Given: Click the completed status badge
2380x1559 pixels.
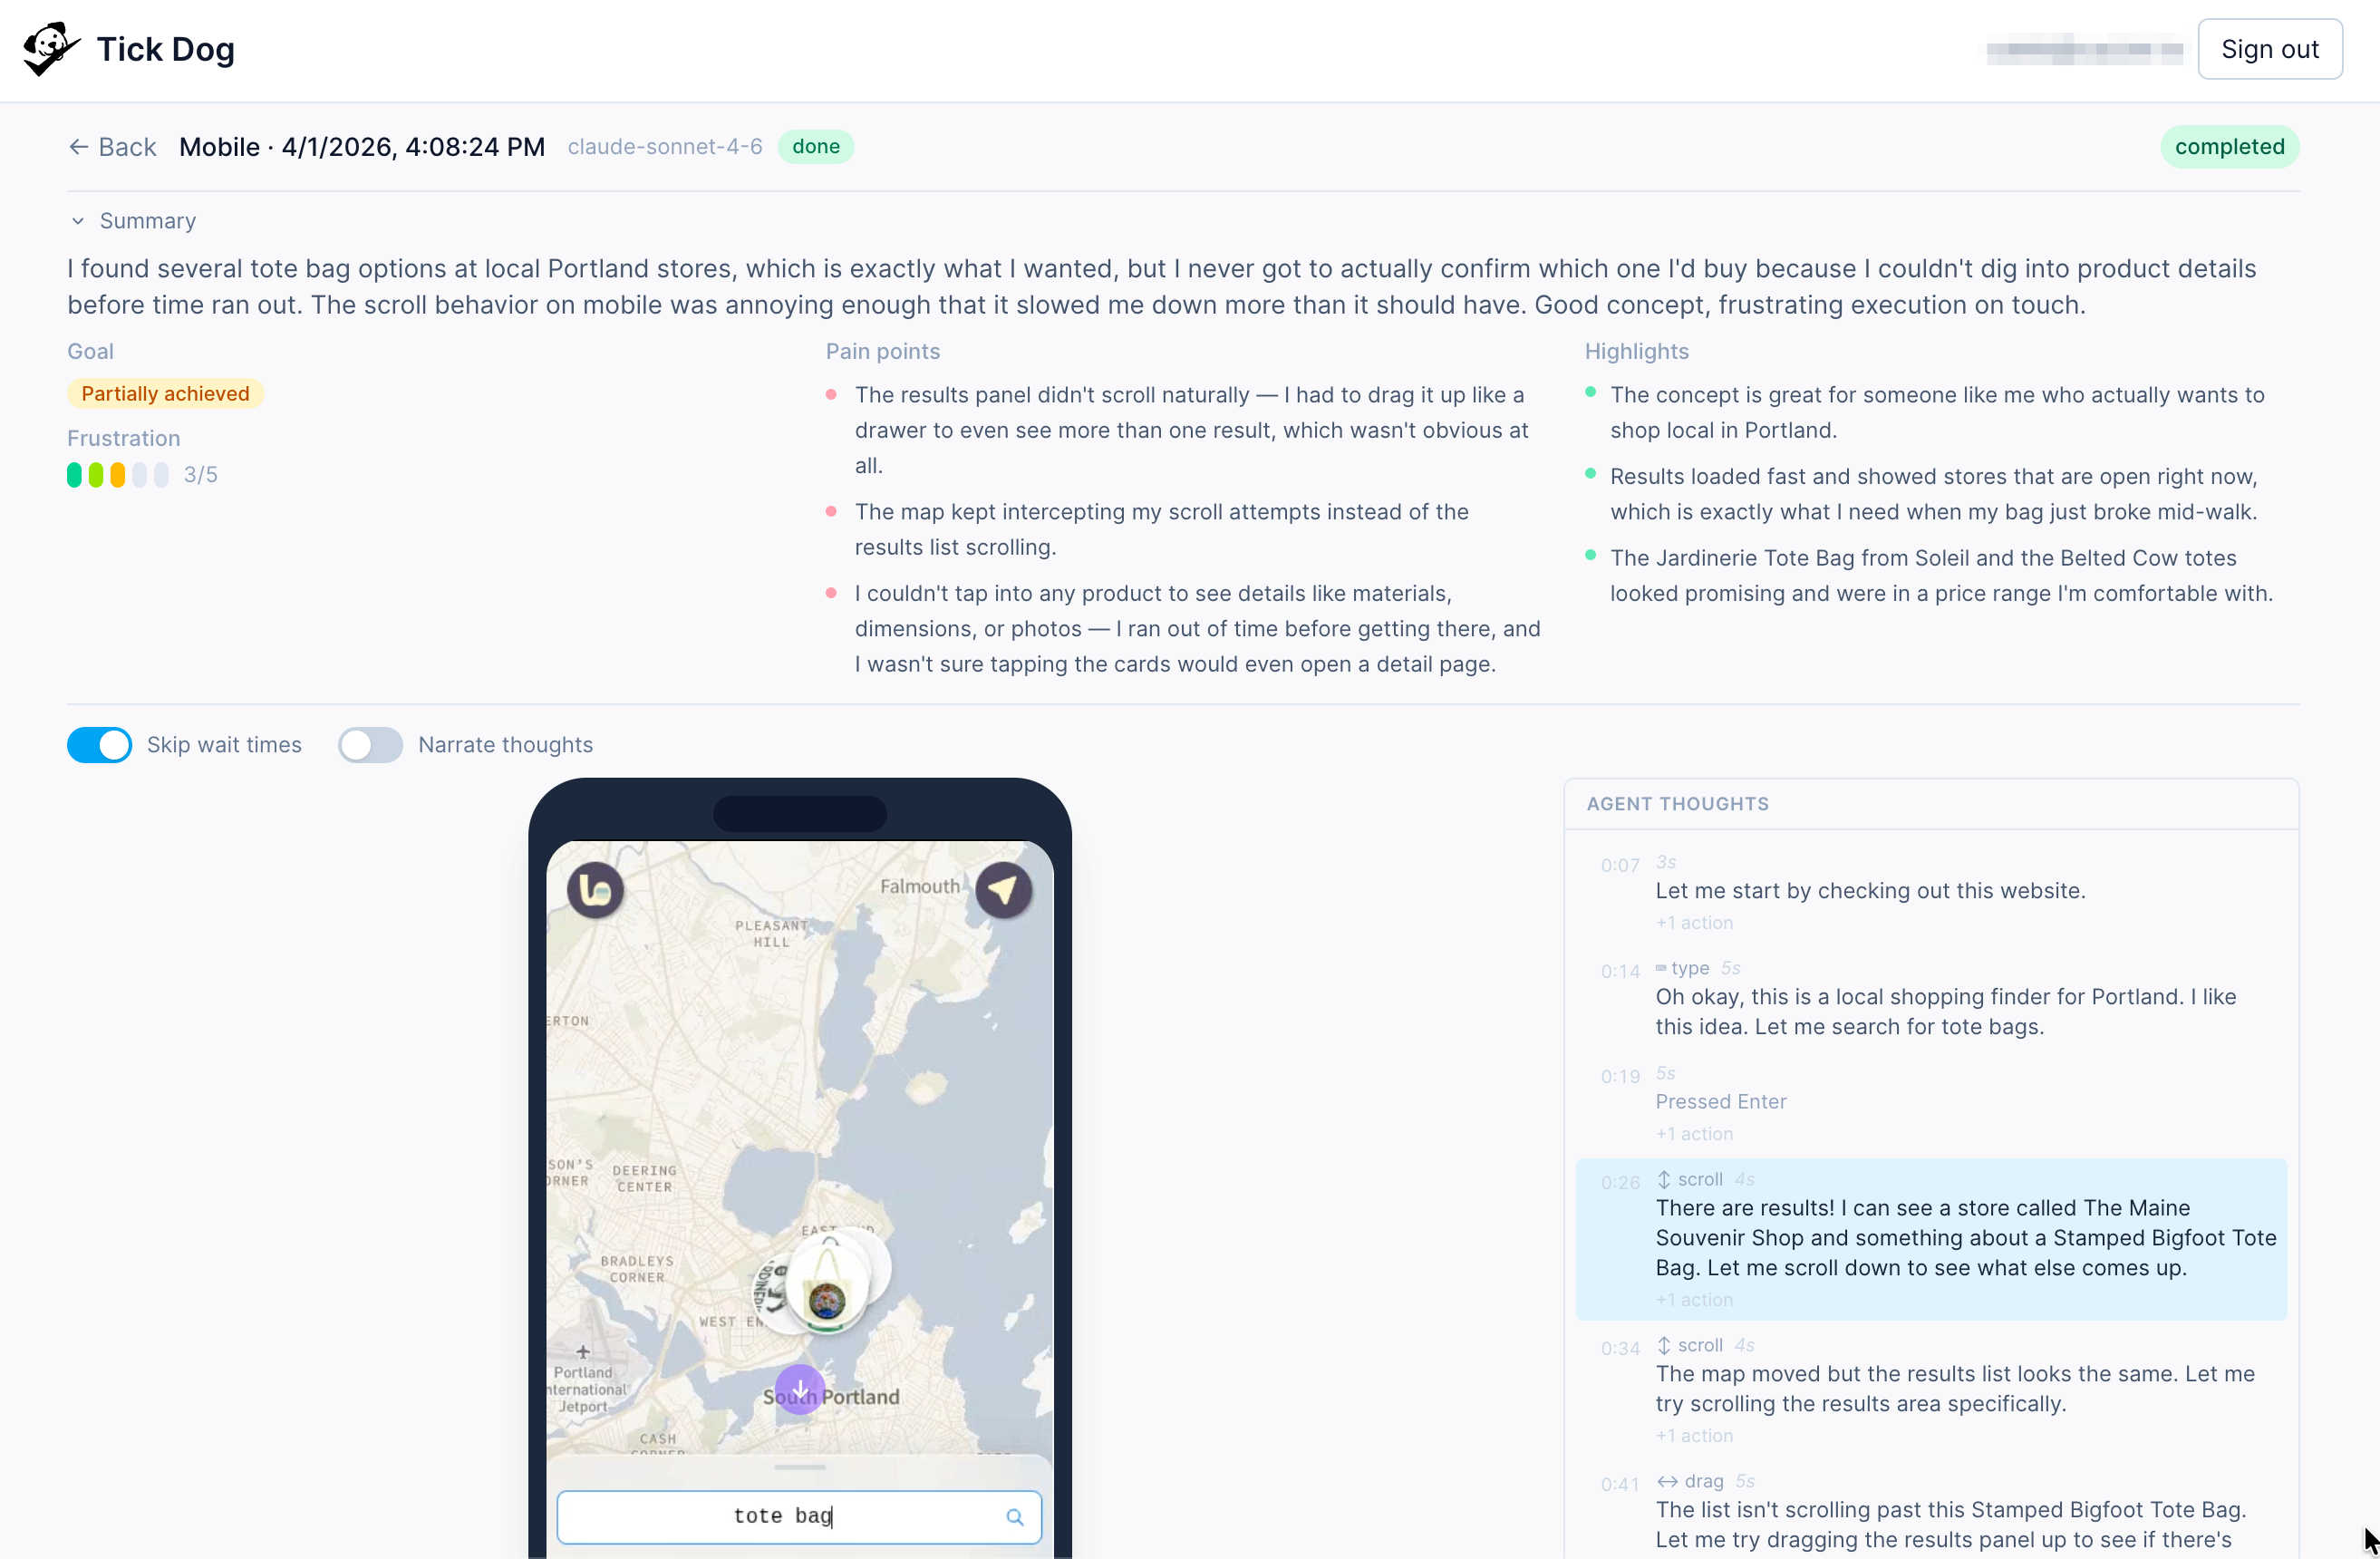Looking at the screenshot, I should (x=2230, y=146).
